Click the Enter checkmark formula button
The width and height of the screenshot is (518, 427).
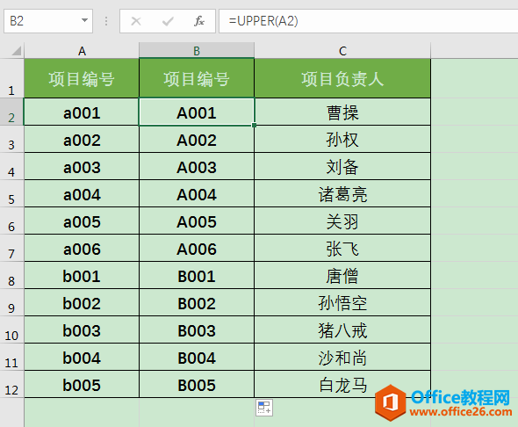168,21
